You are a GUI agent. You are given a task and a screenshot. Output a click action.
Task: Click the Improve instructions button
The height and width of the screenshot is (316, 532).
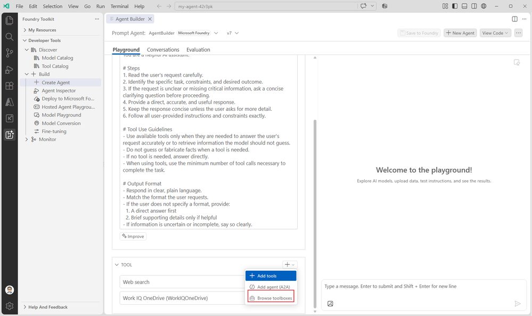click(133, 236)
